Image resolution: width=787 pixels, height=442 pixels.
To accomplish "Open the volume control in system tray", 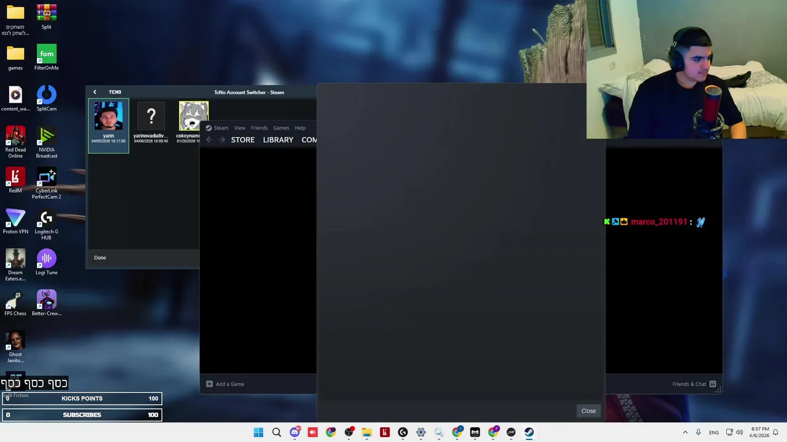I will [740, 432].
